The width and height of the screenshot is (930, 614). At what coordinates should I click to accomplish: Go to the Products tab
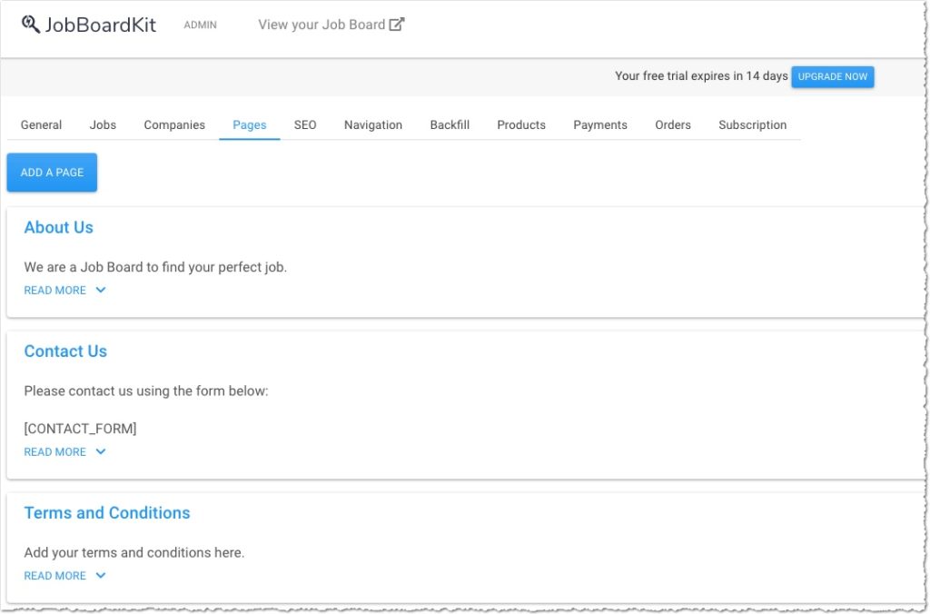point(521,125)
